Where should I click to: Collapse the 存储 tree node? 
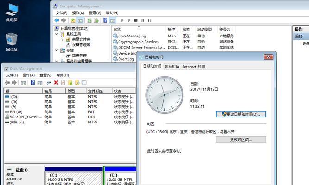(57, 50)
